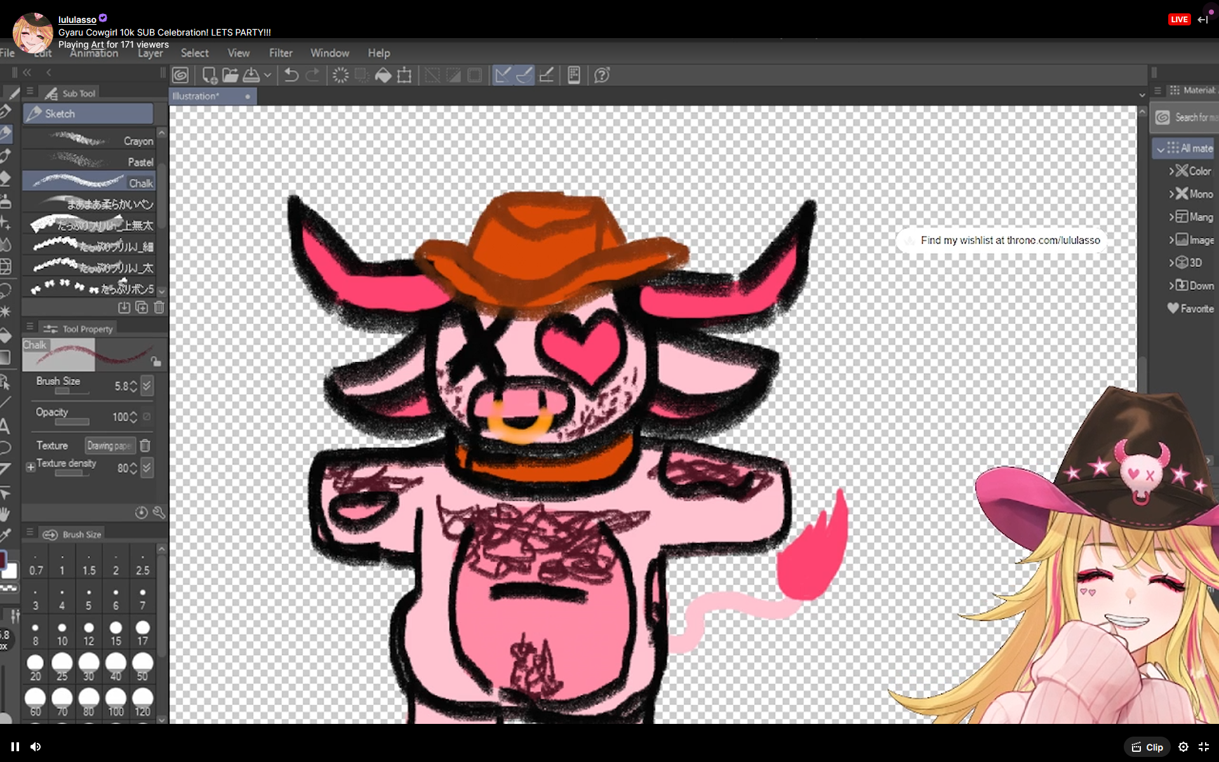The height and width of the screenshot is (762, 1219).
Task: Open Clip Studio help question icon
Action: (x=602, y=76)
